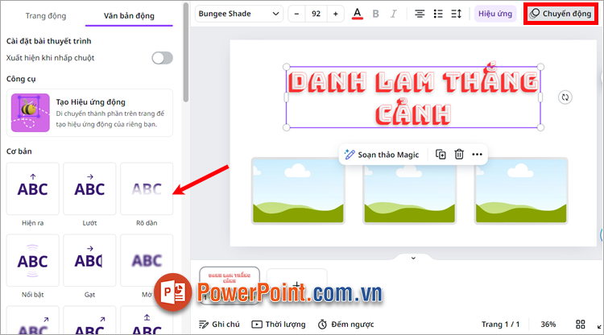Collapse the page thumbnails strip with chevron
The image size is (604, 335).
point(413,258)
